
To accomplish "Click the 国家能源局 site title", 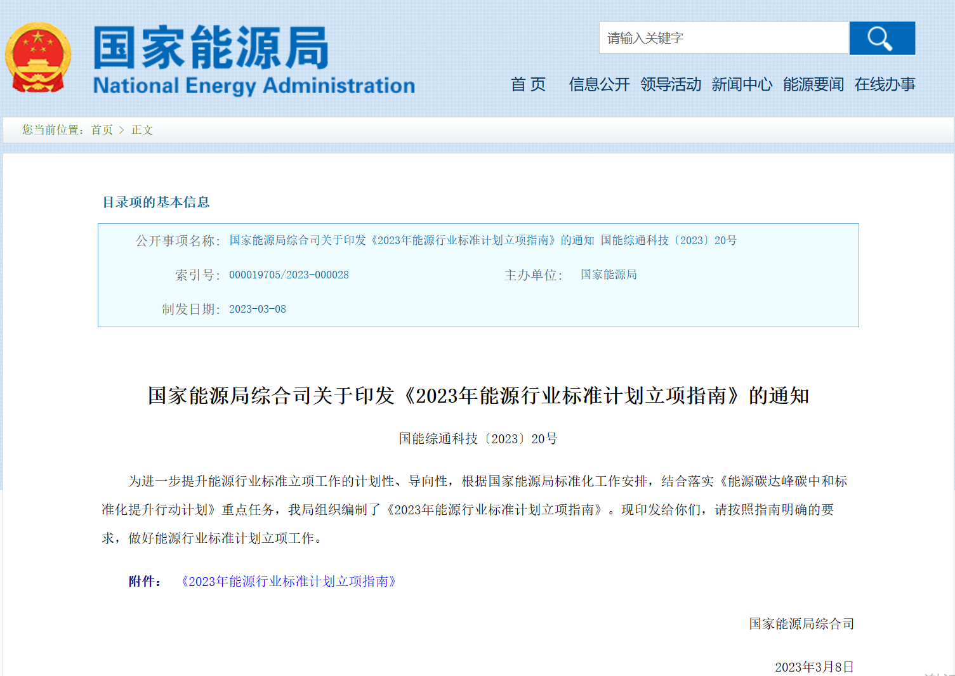I will pyautogui.click(x=211, y=48).
